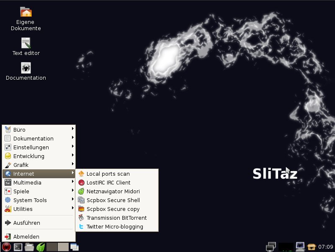335x252 pixels.
Task: Open the Spiele menu category
Action: pyautogui.click(x=39, y=191)
